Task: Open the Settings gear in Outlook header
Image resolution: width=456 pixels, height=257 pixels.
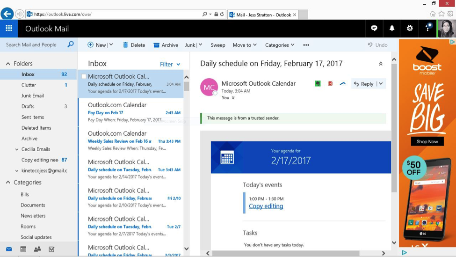Action: (410, 29)
